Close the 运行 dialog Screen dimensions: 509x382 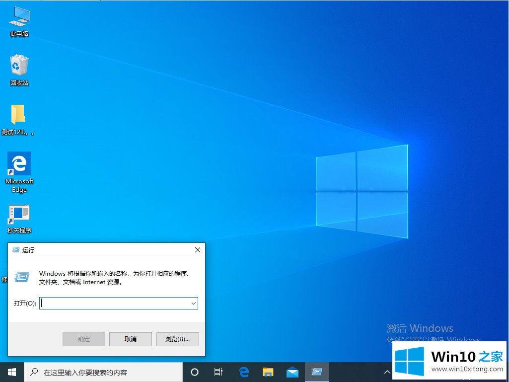pyautogui.click(x=197, y=250)
